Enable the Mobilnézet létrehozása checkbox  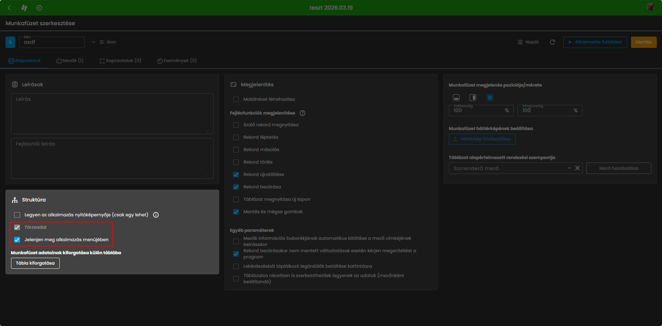point(236,99)
